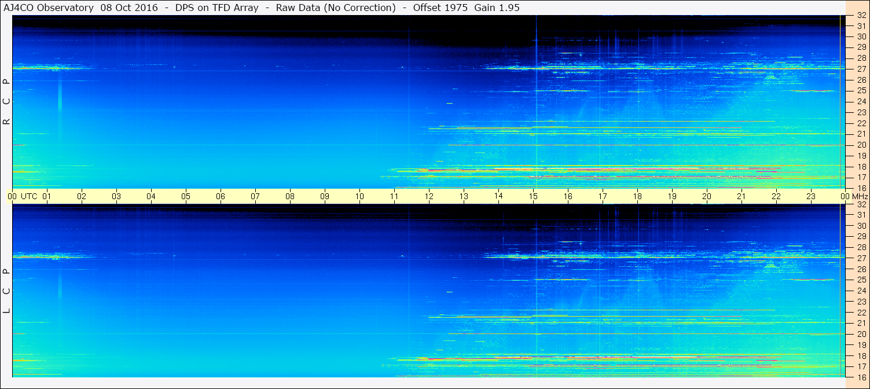This screenshot has width=870, height=389.
Task: Click the 21 hour label on the time axis
Action: (741, 196)
